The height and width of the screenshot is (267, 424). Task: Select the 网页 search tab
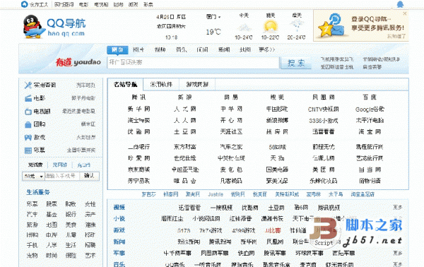[117, 49]
